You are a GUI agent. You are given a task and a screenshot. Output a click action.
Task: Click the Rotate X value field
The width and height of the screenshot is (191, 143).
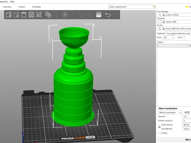coord(187,121)
